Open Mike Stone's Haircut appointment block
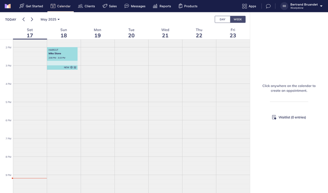 pos(62,54)
